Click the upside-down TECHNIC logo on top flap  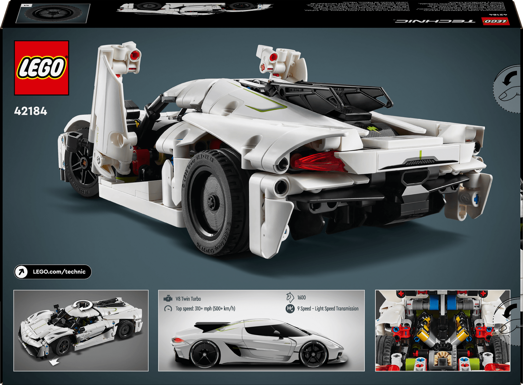[435, 21]
